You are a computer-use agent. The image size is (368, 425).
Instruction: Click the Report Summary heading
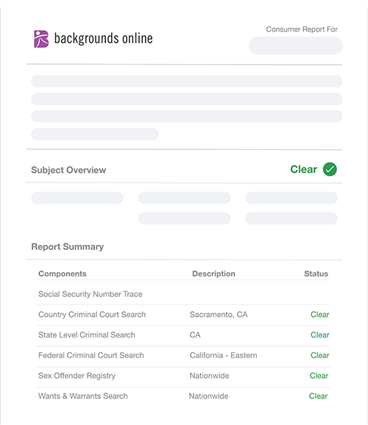[67, 246]
